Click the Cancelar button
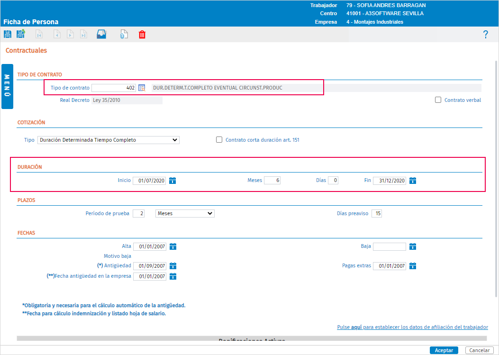 tap(479, 350)
